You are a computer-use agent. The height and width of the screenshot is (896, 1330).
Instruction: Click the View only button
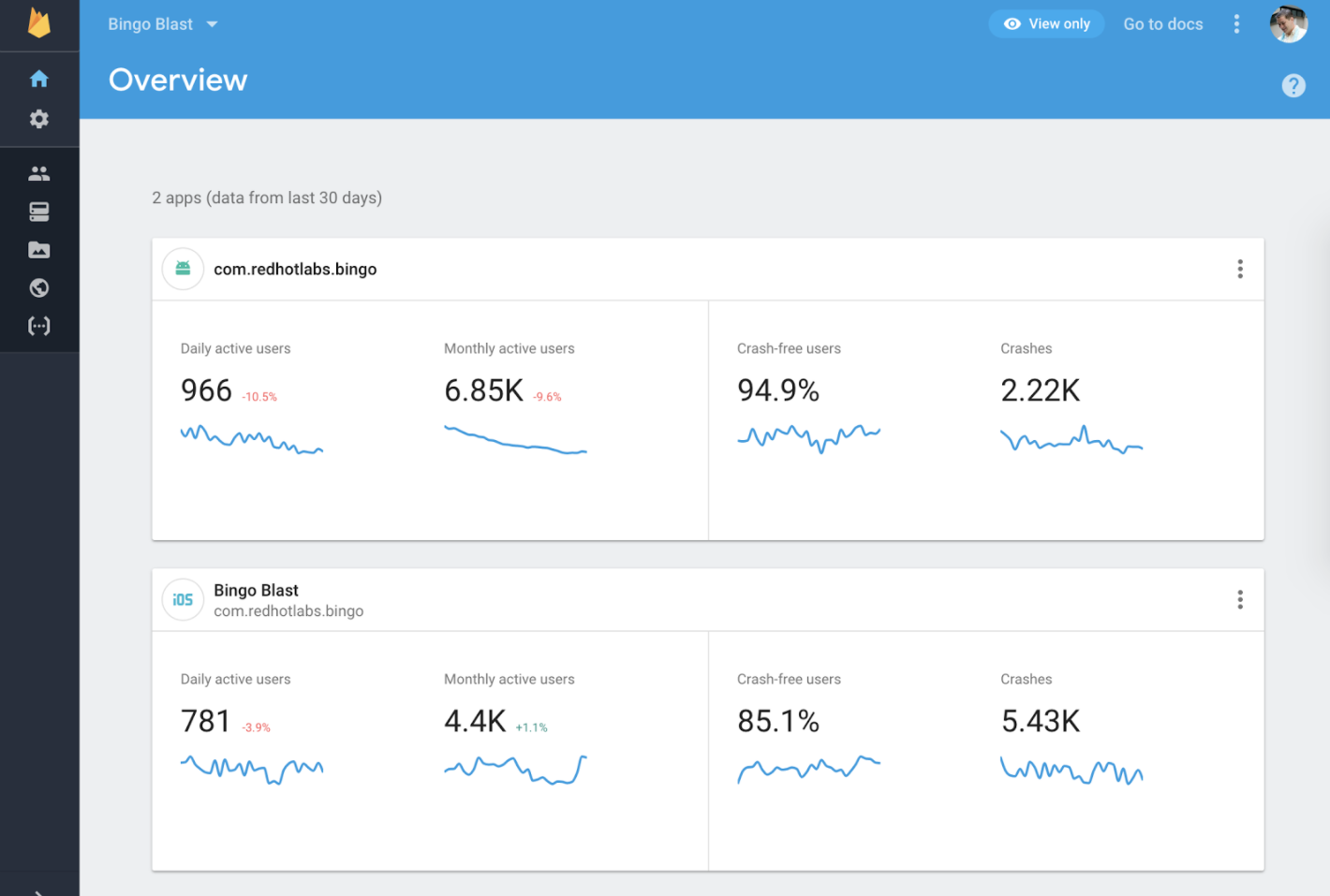click(1046, 24)
